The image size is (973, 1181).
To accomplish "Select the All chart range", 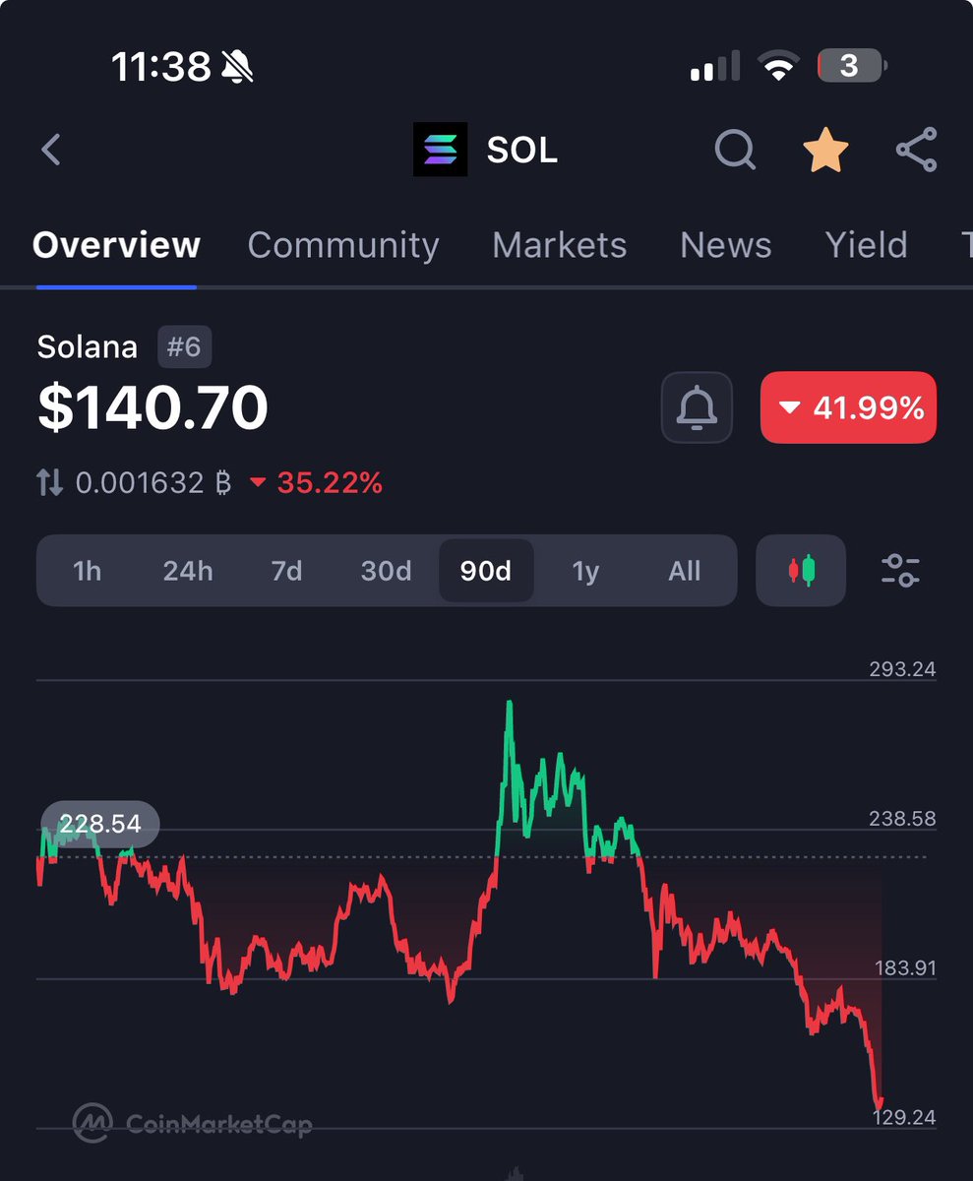I will 685,571.
